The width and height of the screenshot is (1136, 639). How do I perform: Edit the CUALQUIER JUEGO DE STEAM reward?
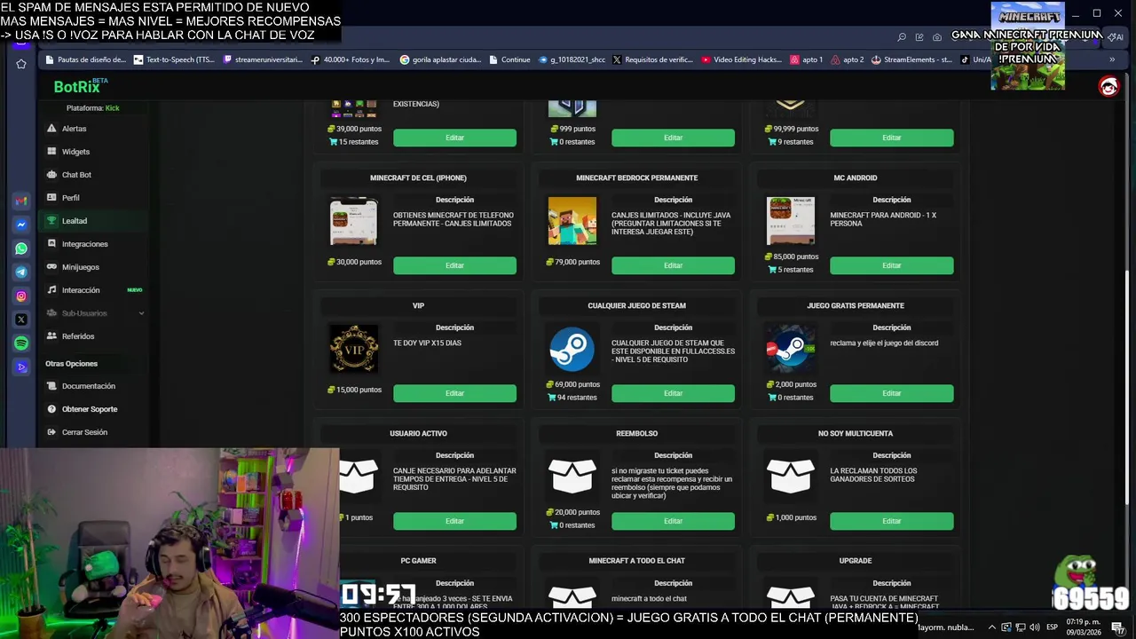673,393
